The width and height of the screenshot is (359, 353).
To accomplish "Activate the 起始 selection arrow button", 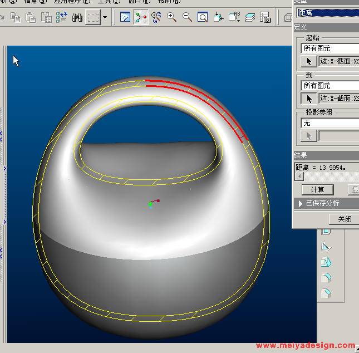I will pyautogui.click(x=309, y=61).
